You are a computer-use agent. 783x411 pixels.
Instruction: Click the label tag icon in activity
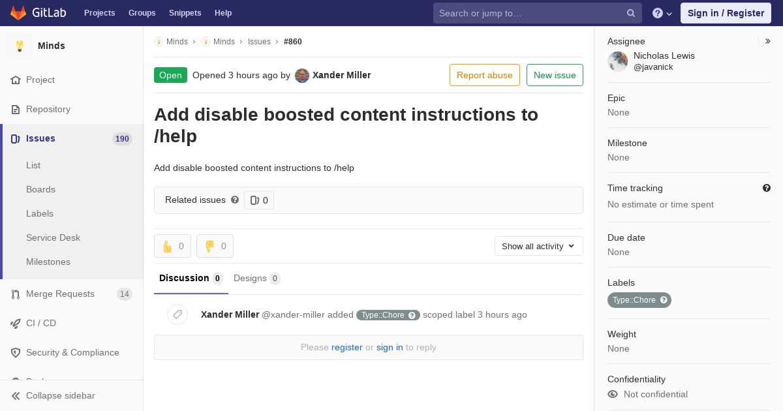click(177, 314)
